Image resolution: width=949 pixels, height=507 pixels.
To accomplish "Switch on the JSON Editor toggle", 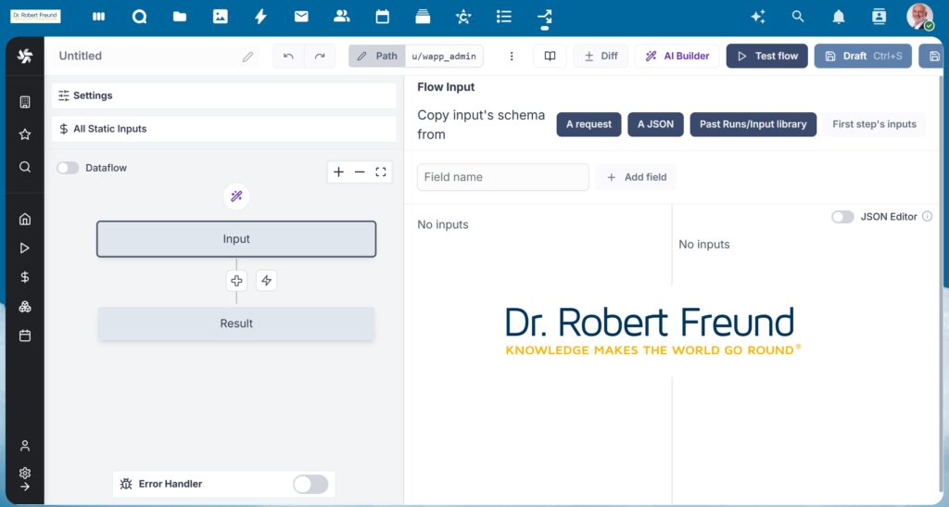I will [842, 217].
